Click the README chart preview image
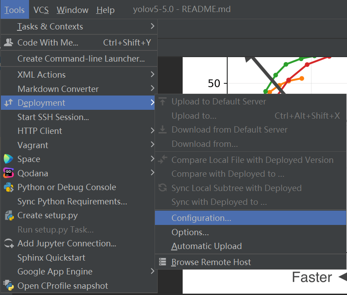Screen dimensions: 347x295 (x=265, y=75)
